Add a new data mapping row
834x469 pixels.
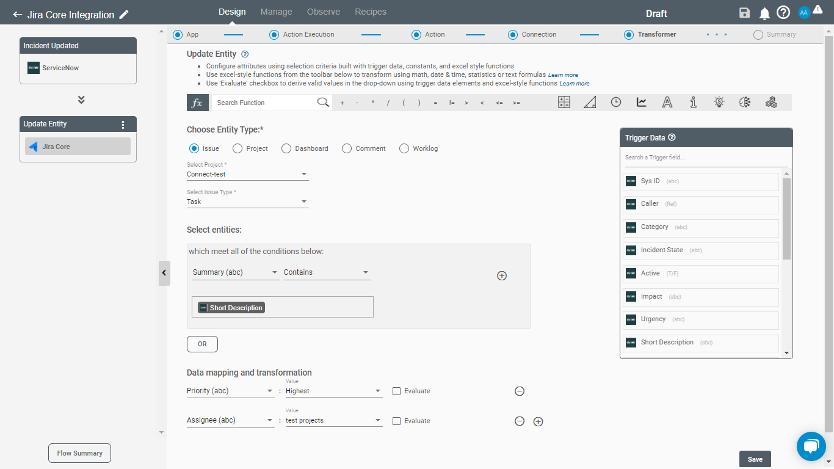(x=538, y=421)
